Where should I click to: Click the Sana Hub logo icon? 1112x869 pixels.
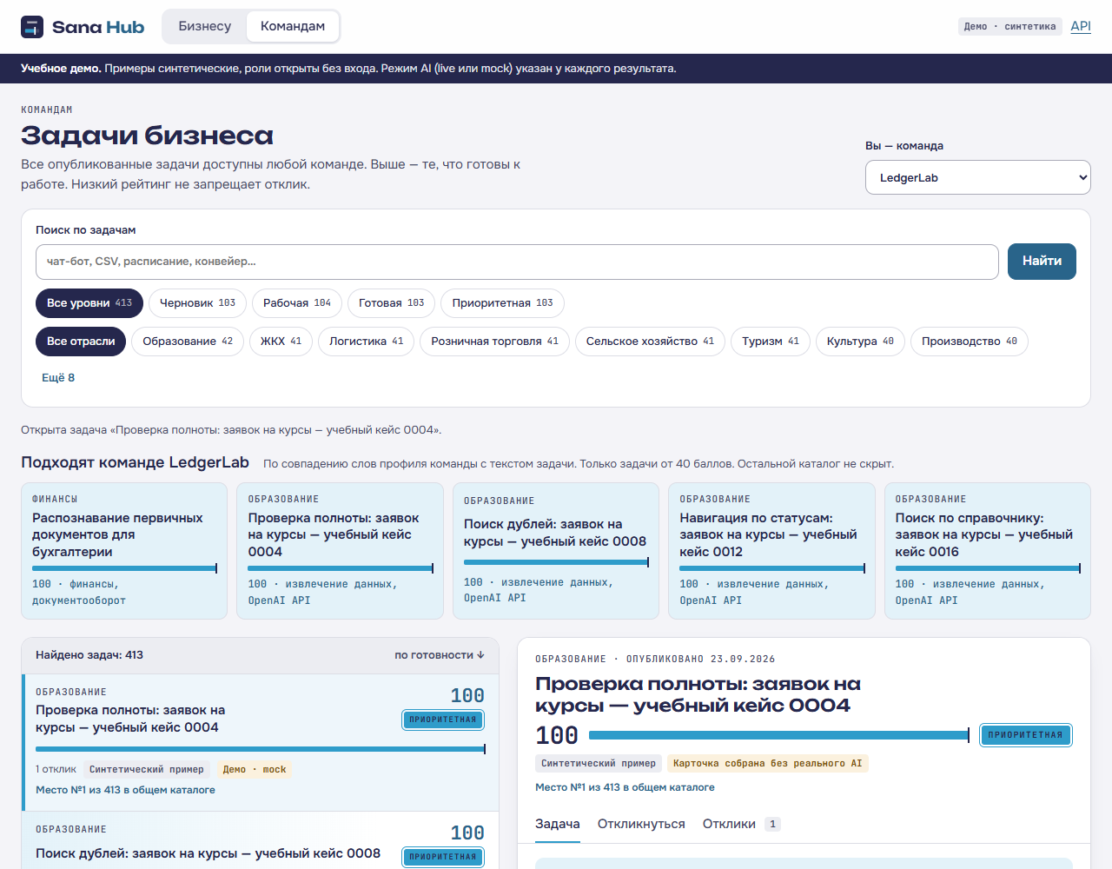click(32, 27)
